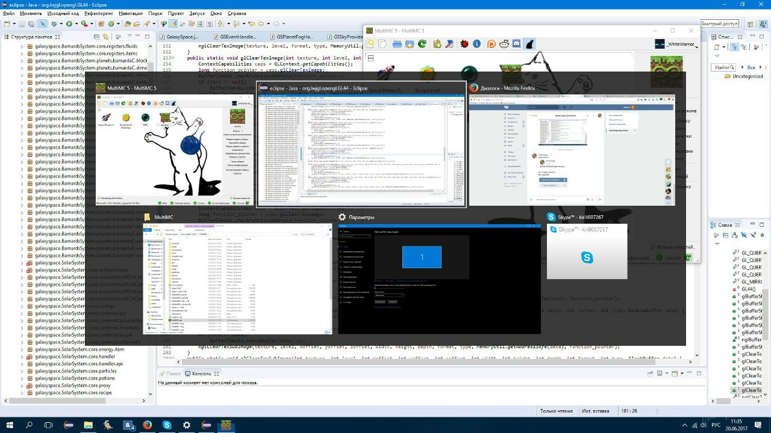Open the _WhiteWarrior account dropdown in MultiMC
The width and height of the screenshot is (771, 433).
coord(676,44)
